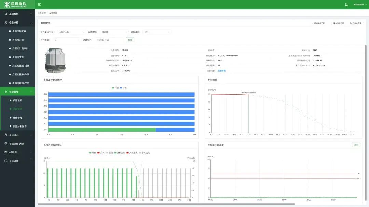Image resolution: width=369 pixels, height=207 pixels.
Task: Open 报警记录 in the sidebar
Action: point(17,101)
